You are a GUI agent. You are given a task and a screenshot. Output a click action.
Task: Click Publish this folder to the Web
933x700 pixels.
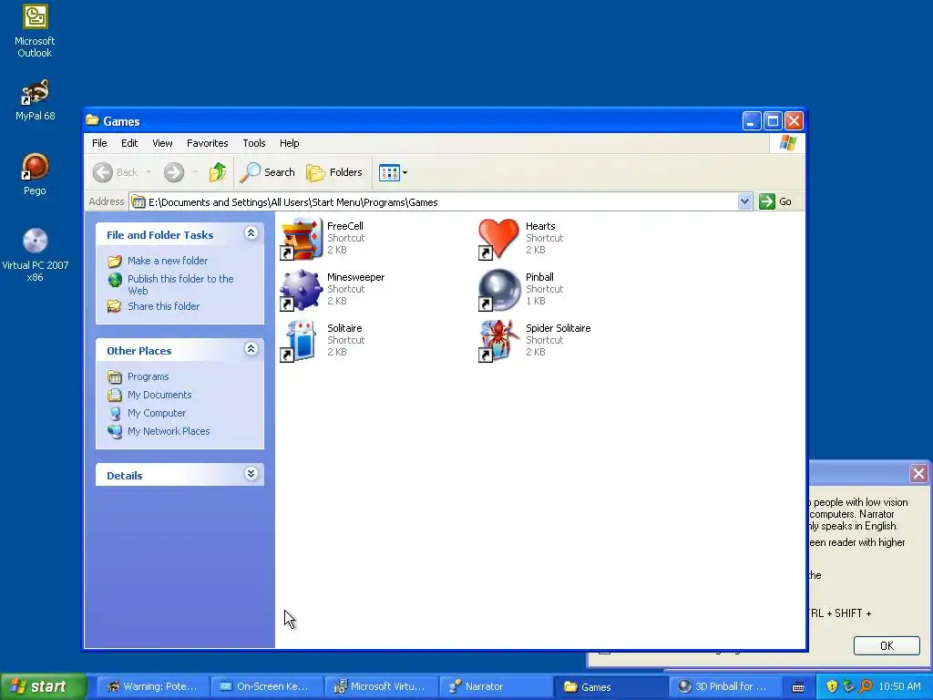tap(180, 284)
